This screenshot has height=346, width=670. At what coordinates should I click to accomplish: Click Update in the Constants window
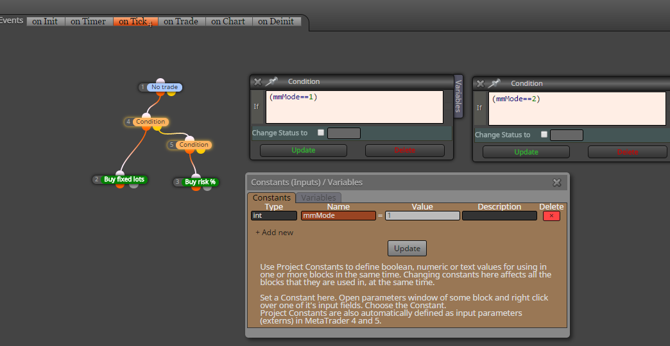[408, 249]
